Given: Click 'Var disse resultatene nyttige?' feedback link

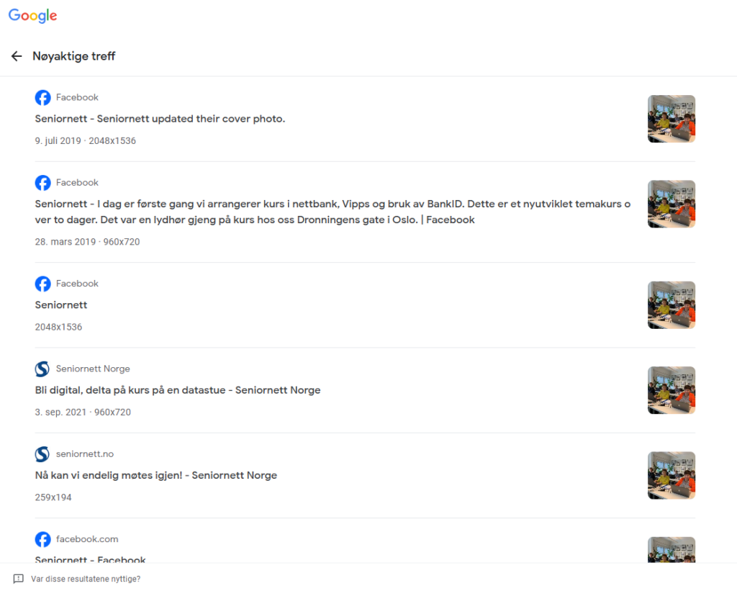Looking at the screenshot, I should (86, 579).
